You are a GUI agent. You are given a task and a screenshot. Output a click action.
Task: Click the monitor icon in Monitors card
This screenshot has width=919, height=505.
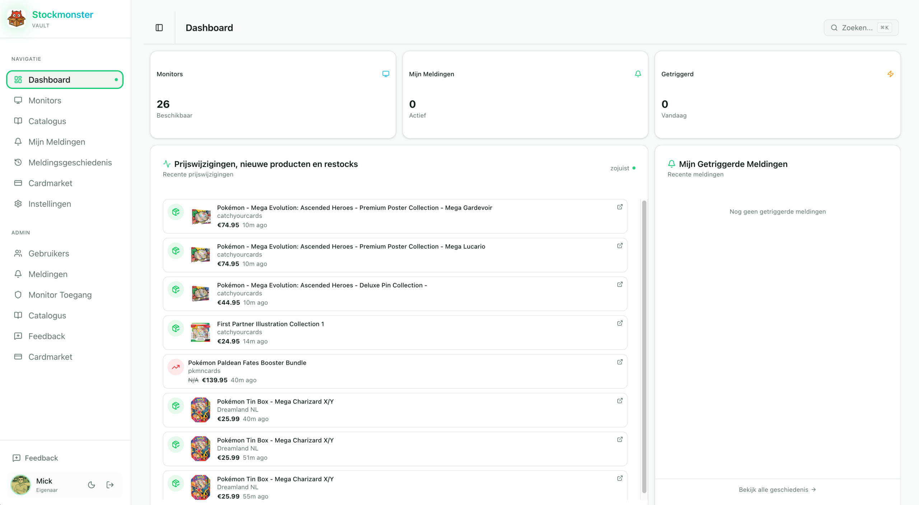coord(386,74)
